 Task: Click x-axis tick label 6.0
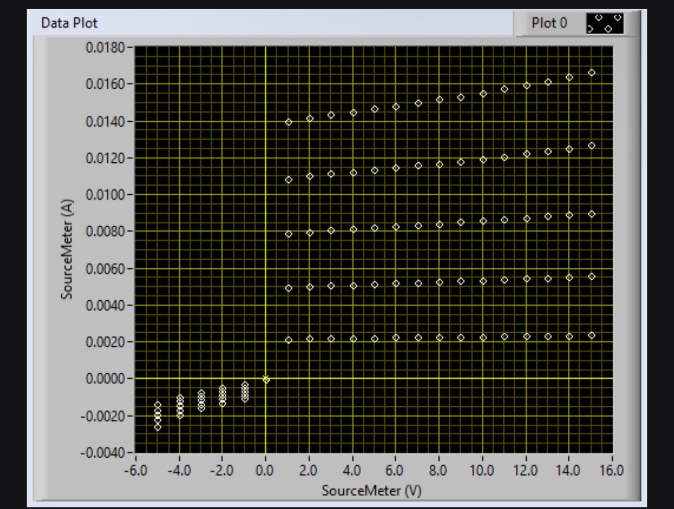pyautogui.click(x=395, y=470)
